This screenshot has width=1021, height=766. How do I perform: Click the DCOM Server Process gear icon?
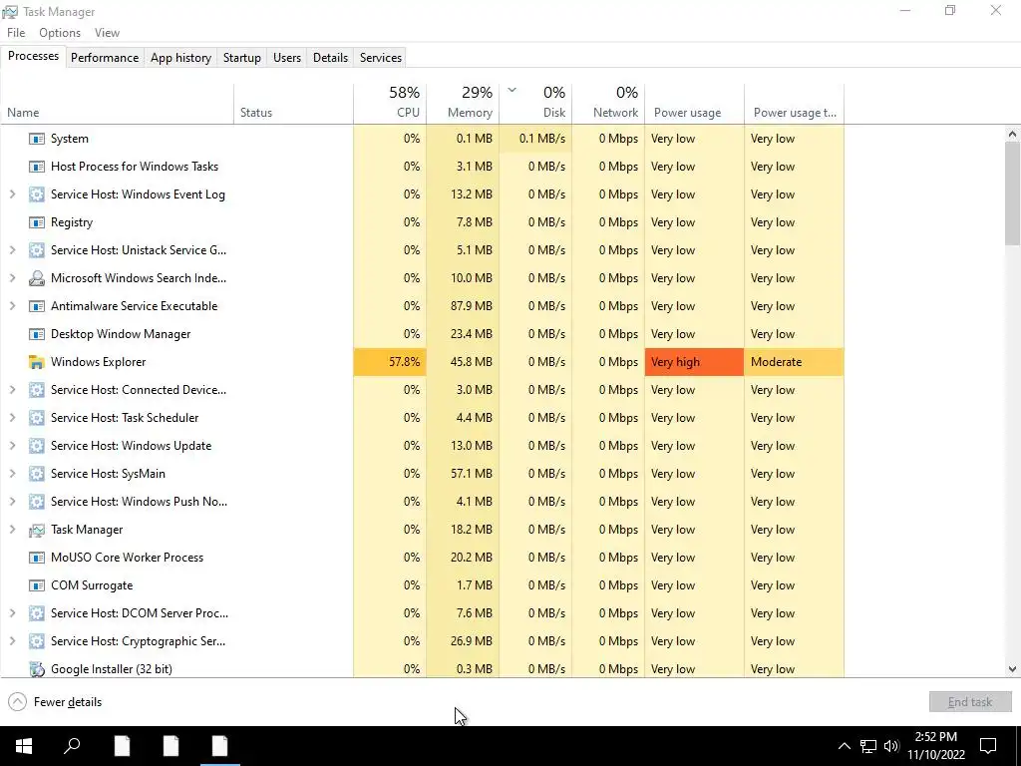point(37,613)
